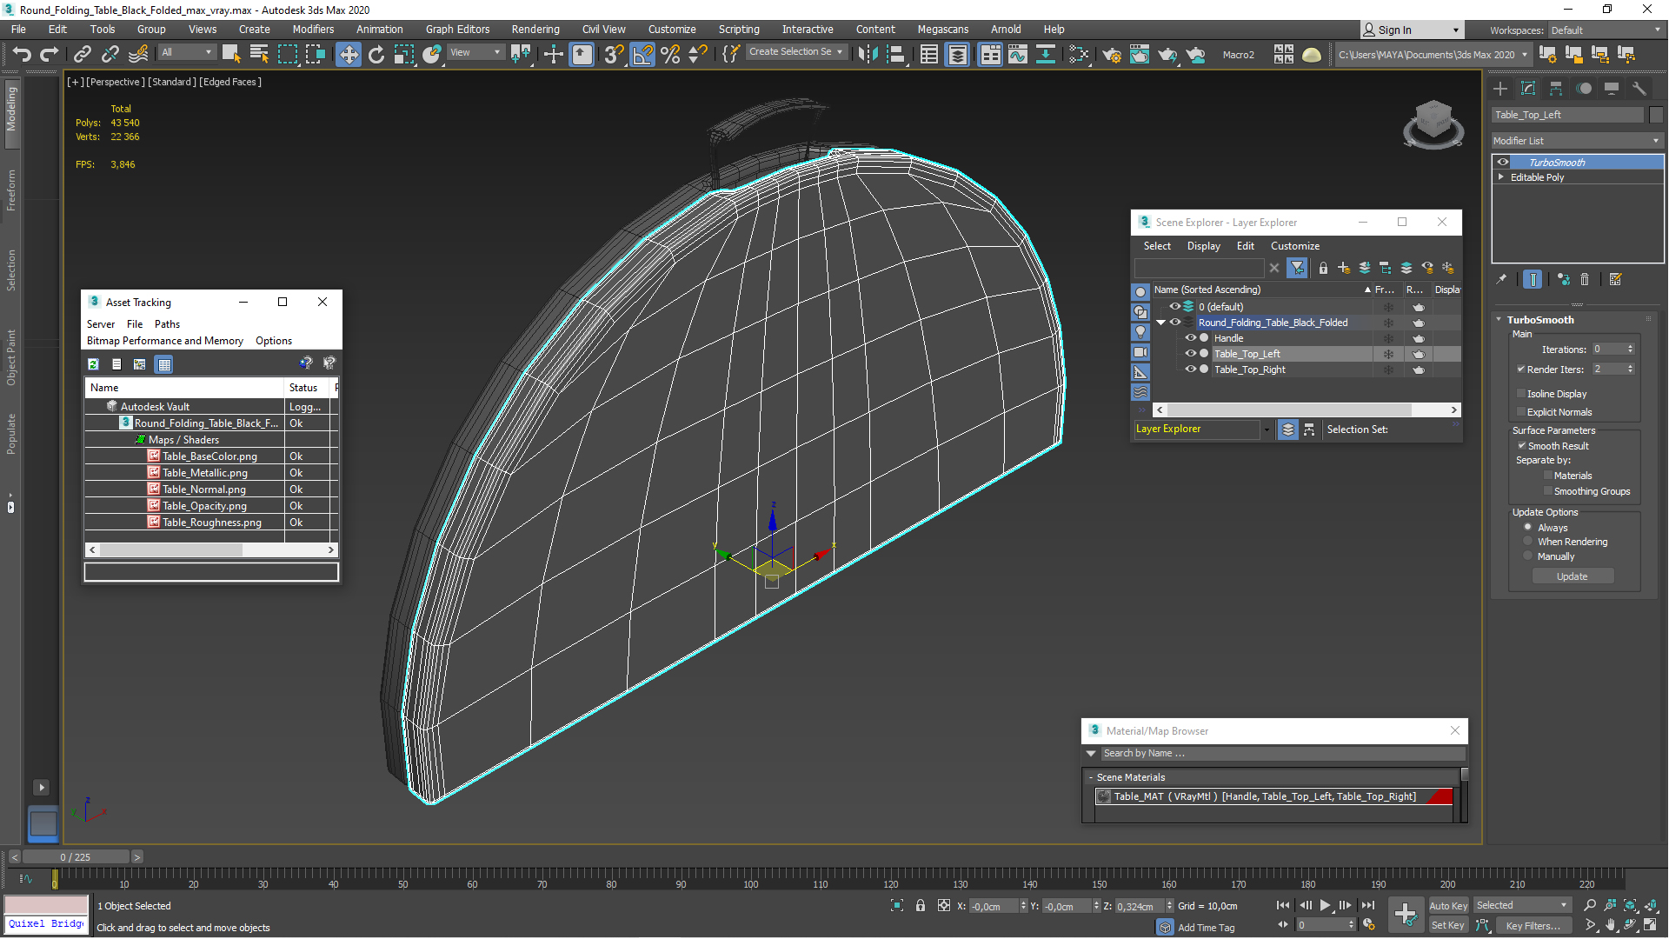Click the Select by Name icon
This screenshot has height=939, width=1669.
259,55
